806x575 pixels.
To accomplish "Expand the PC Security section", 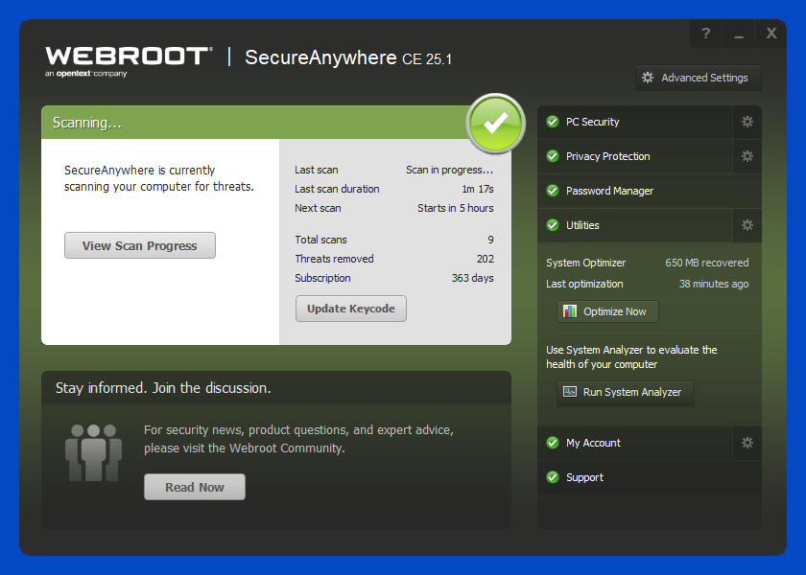I will pyautogui.click(x=635, y=122).
